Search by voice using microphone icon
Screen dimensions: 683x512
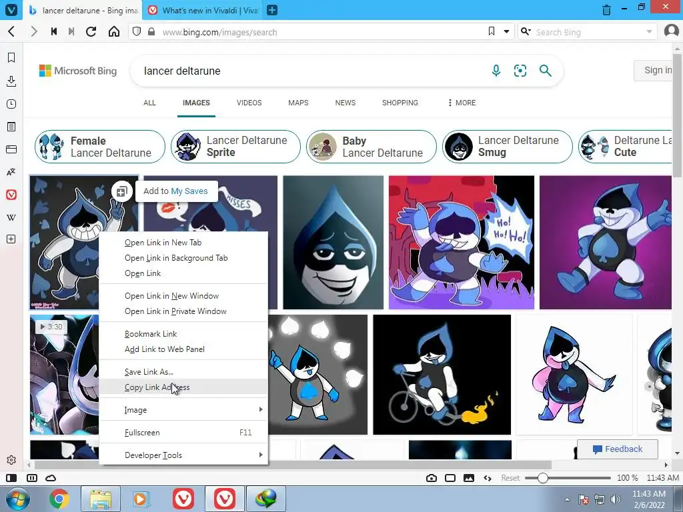[496, 71]
